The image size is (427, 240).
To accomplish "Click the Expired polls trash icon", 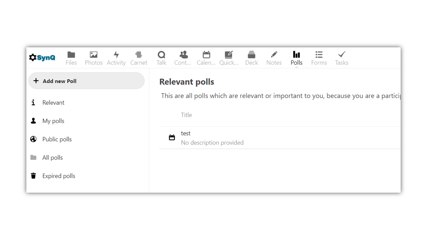I will coord(33,176).
